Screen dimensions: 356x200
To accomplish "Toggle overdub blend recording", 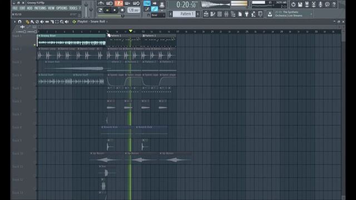I will click(x=127, y=3).
